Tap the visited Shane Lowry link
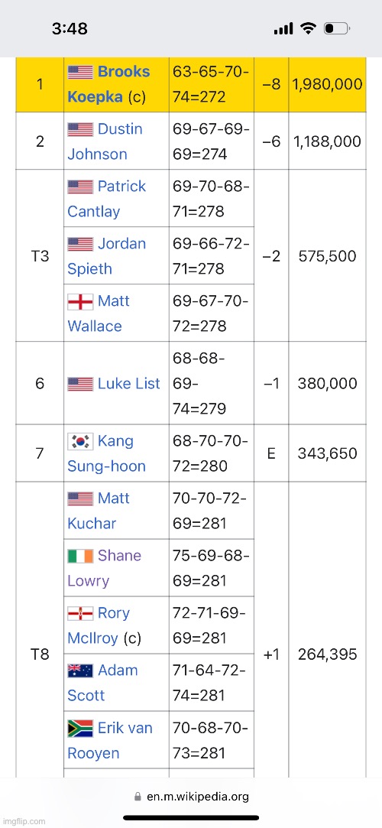The image size is (382, 828). coord(105,568)
